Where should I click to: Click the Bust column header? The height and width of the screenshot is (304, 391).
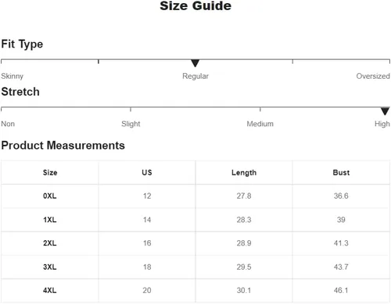pos(341,172)
